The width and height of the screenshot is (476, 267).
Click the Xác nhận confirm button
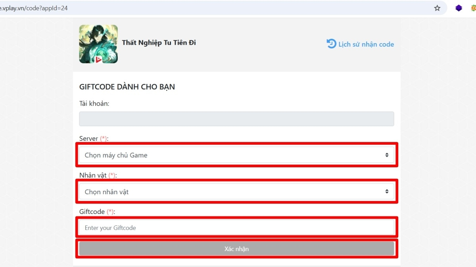236,249
